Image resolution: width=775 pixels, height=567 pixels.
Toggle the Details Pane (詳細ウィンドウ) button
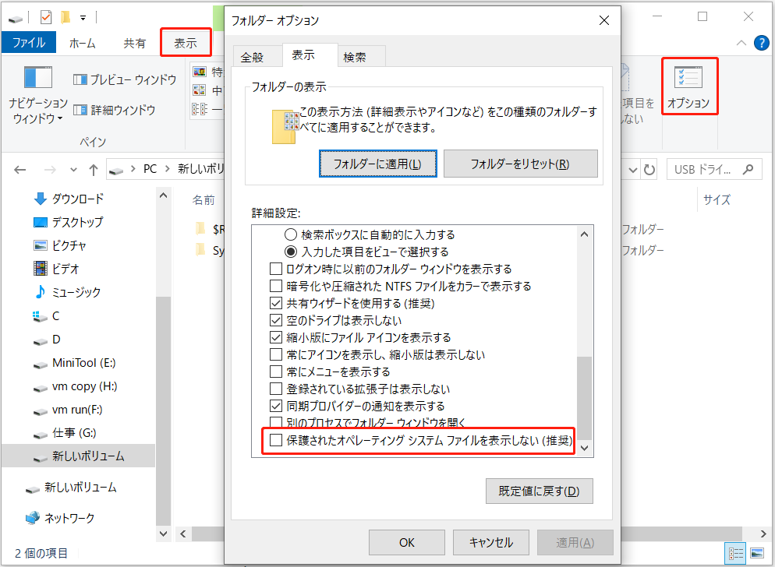114,110
